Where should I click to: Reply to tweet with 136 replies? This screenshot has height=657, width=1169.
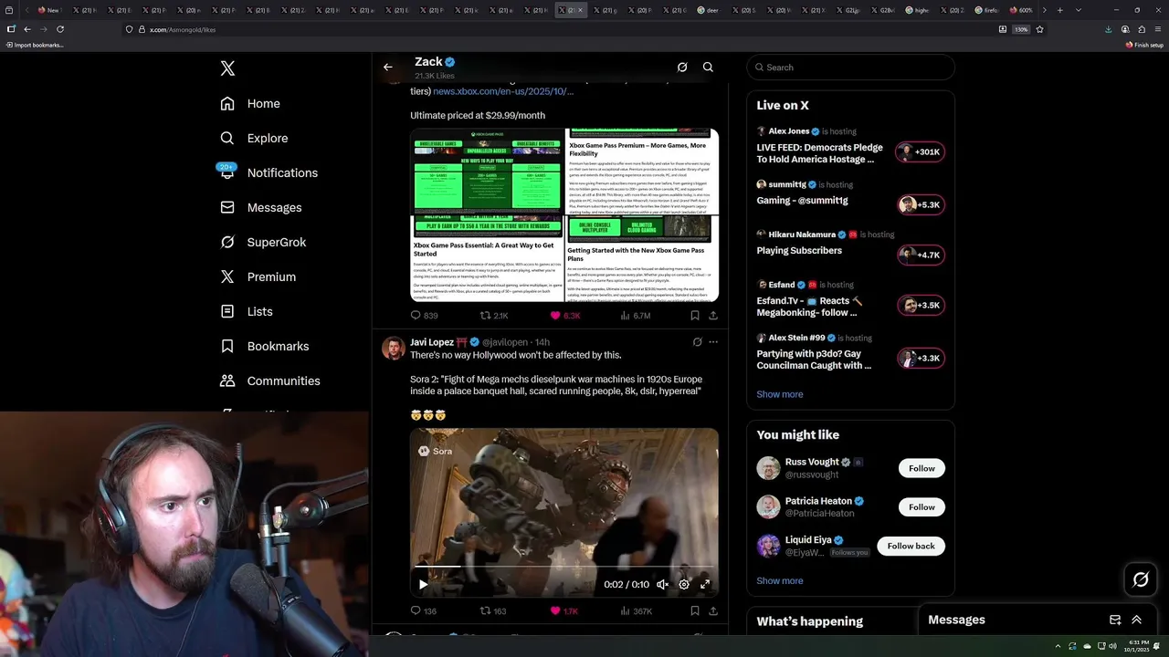pyautogui.click(x=423, y=610)
